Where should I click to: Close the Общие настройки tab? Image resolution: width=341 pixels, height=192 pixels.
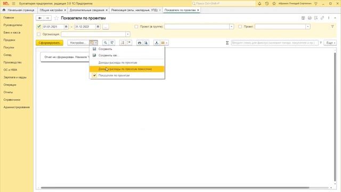(65, 10)
